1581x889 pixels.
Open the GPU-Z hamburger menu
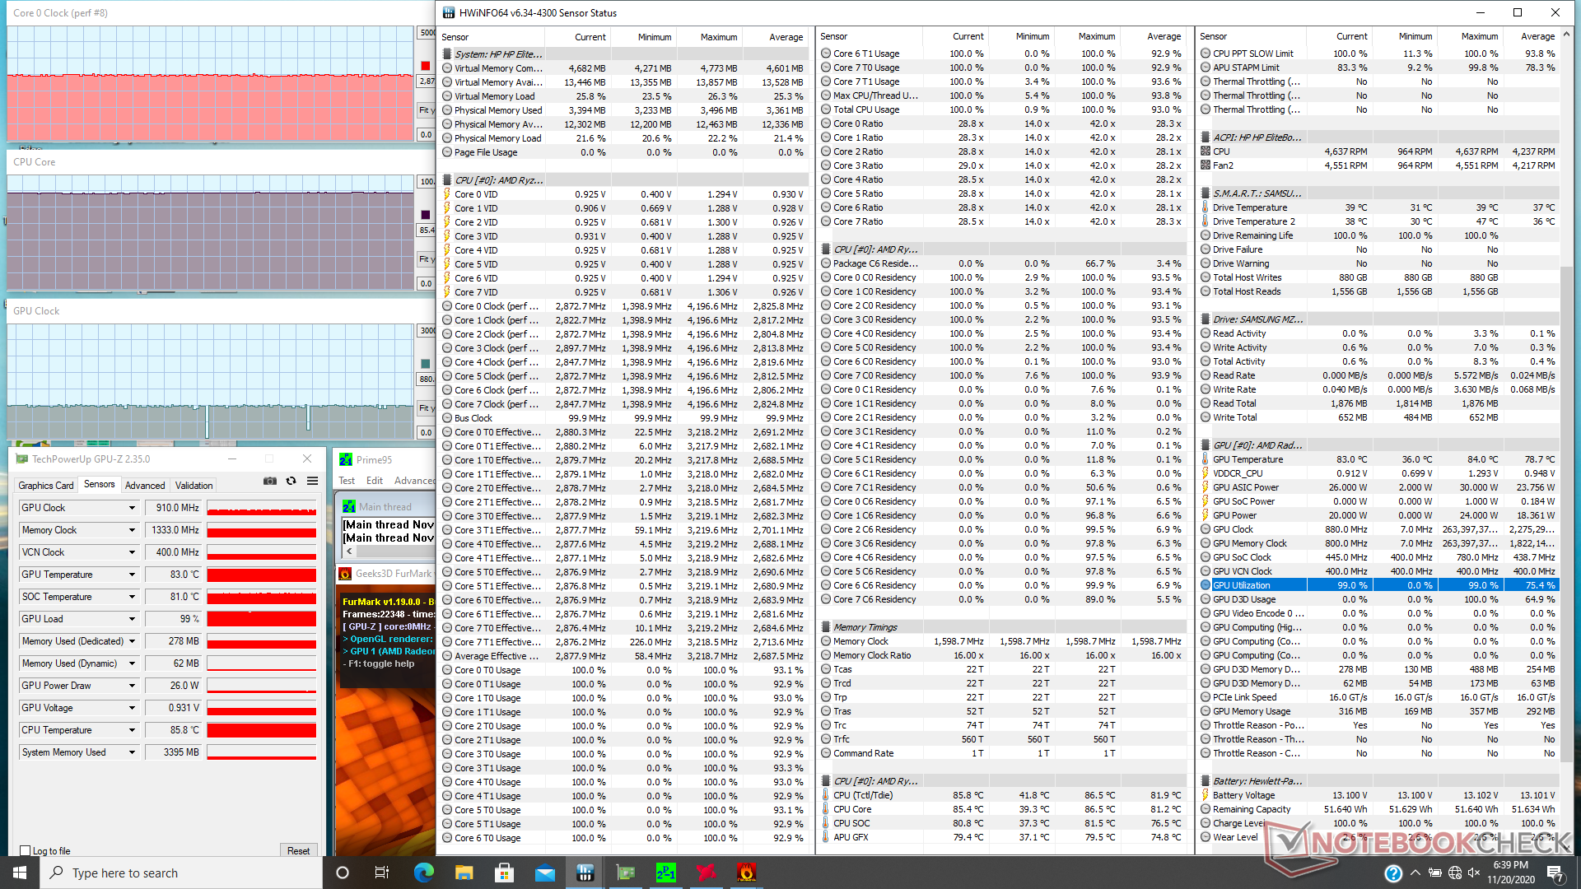tap(313, 482)
